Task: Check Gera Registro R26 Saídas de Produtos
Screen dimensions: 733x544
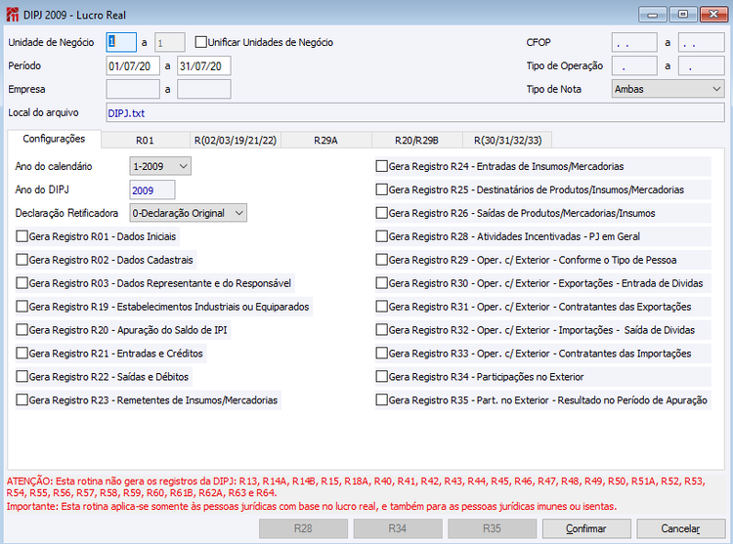Action: point(382,213)
